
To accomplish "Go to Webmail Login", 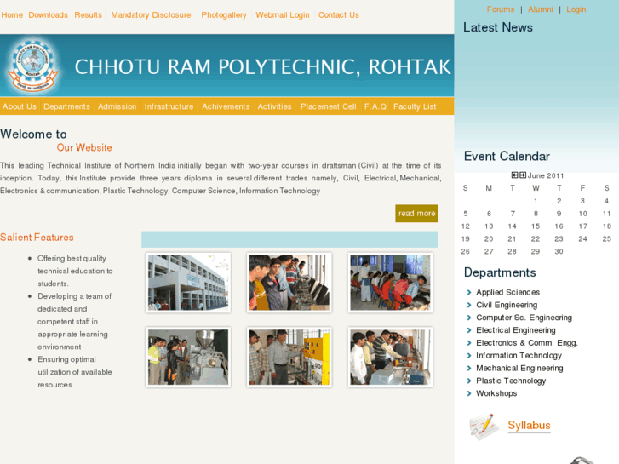I will pos(283,15).
